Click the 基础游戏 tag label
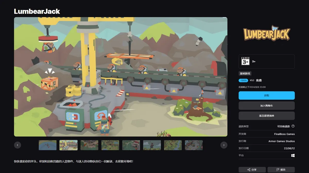This screenshot has width=309, height=173. coord(245,74)
